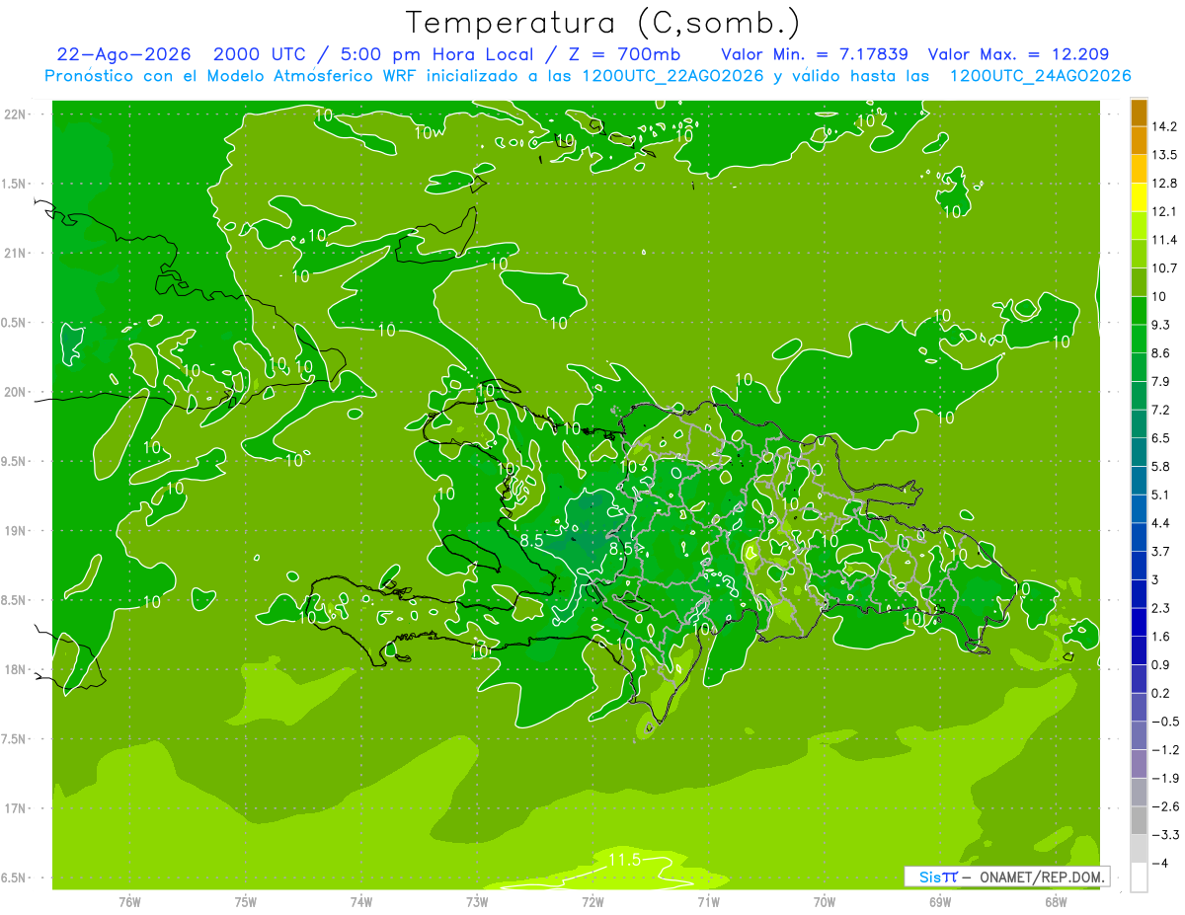Click the 73W longitude axis label
Viewport: 1185px width, 915px height.
[477, 902]
